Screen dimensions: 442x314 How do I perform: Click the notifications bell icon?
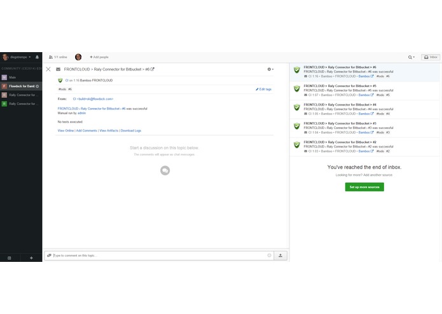click(37, 57)
